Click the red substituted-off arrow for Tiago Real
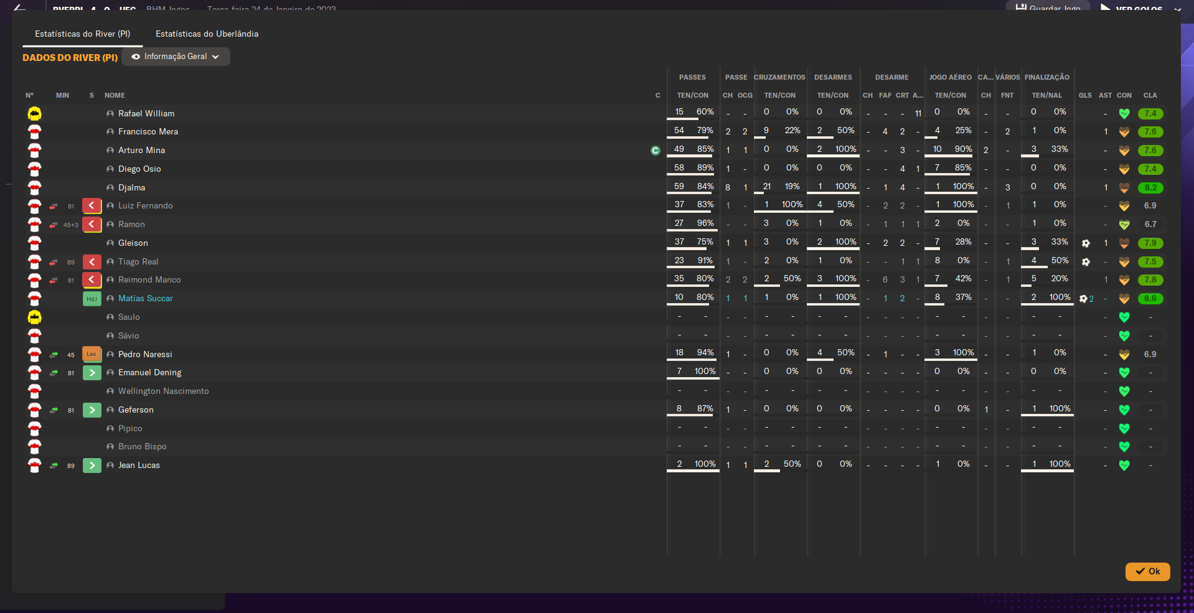This screenshot has height=613, width=1194. (x=92, y=261)
